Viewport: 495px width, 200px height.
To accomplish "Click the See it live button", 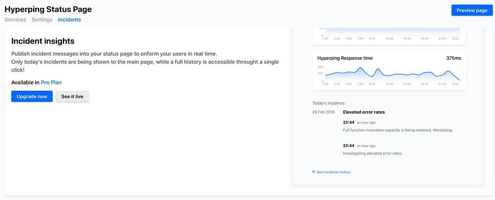I will [72, 96].
